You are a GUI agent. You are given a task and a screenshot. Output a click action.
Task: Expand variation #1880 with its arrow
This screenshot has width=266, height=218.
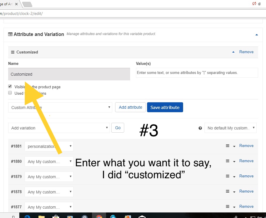tap(234, 161)
